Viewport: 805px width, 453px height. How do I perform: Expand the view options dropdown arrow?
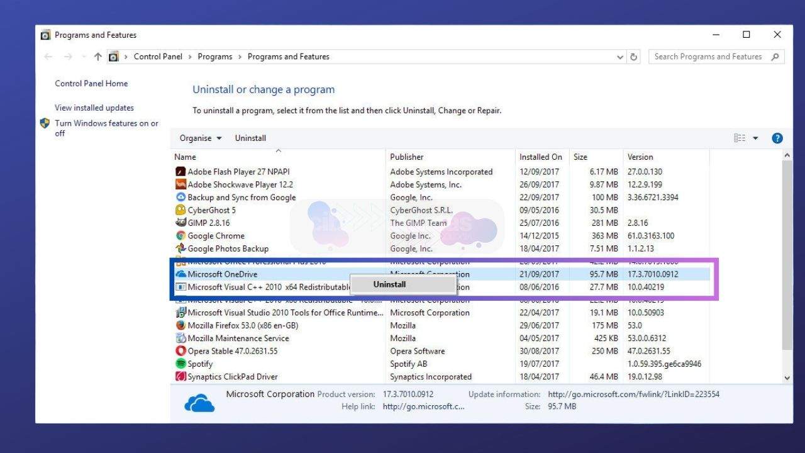click(755, 138)
